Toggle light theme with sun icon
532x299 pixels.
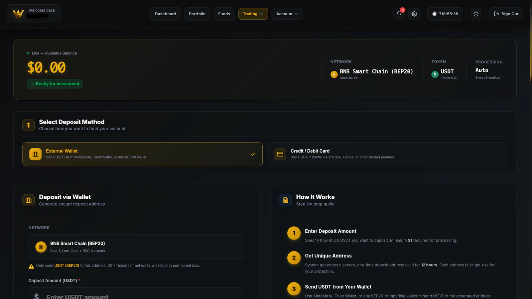coord(476,14)
